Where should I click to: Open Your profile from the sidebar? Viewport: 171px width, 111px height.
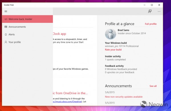(x=27, y=42)
